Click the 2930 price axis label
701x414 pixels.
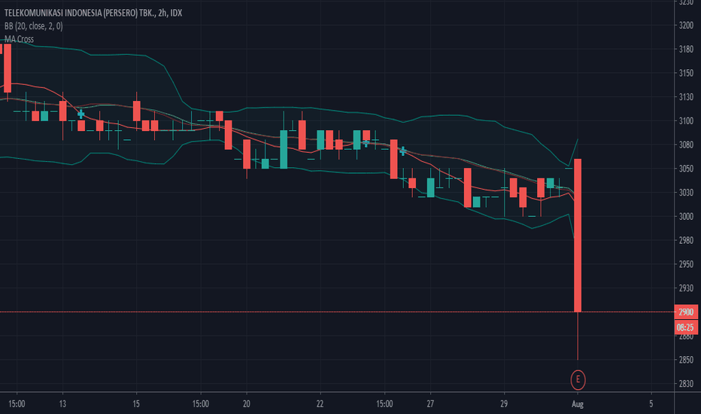[x=686, y=288]
